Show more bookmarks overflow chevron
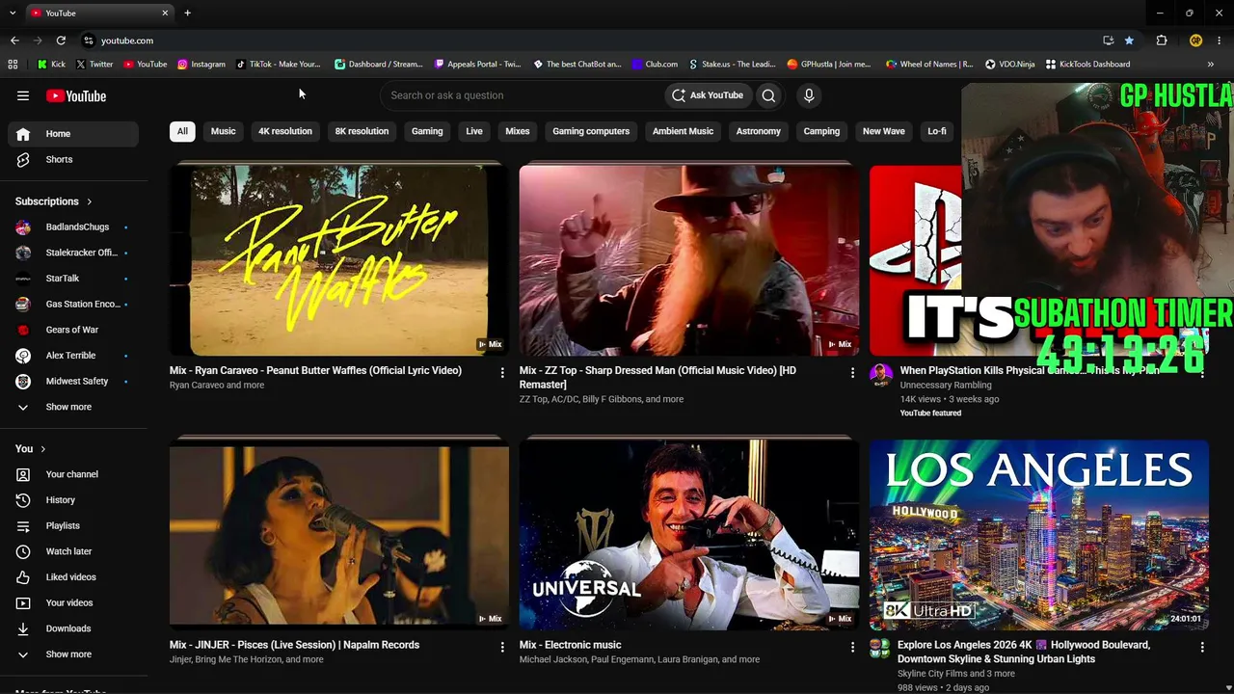The width and height of the screenshot is (1234, 694). click(1211, 65)
